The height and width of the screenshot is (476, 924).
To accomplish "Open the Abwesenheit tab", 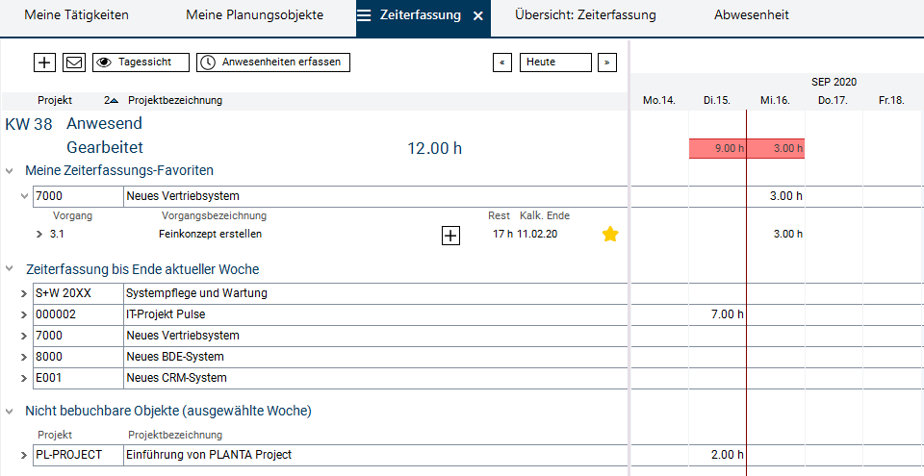I will tap(752, 16).
